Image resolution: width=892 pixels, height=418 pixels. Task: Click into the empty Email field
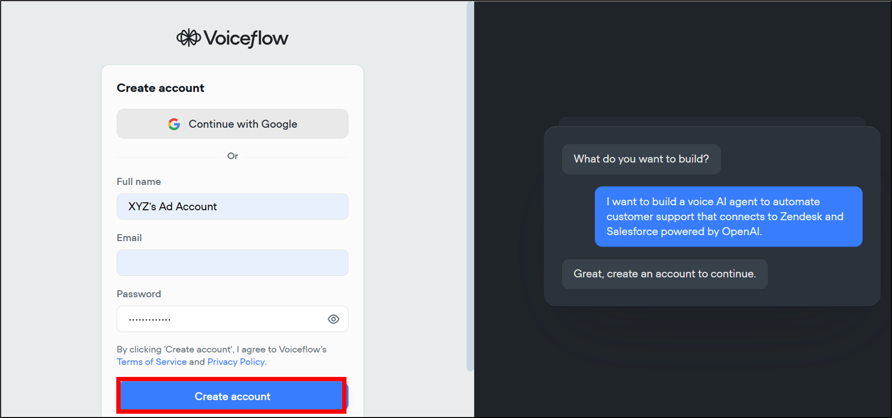pos(232,263)
